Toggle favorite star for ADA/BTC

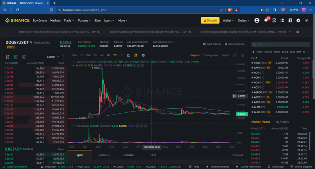coord(252,82)
